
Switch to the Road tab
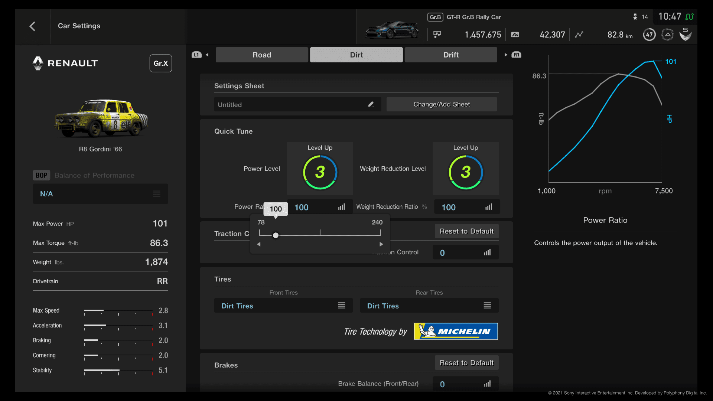pyautogui.click(x=261, y=54)
